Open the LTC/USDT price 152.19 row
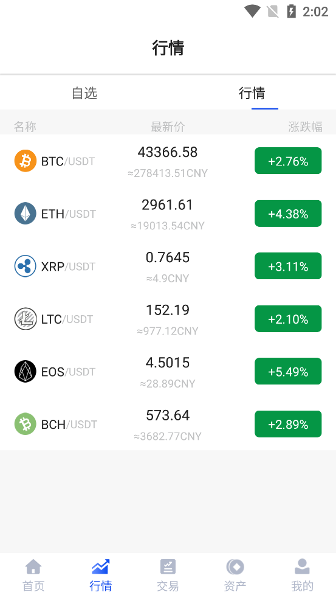The width and height of the screenshot is (336, 598). click(x=168, y=319)
